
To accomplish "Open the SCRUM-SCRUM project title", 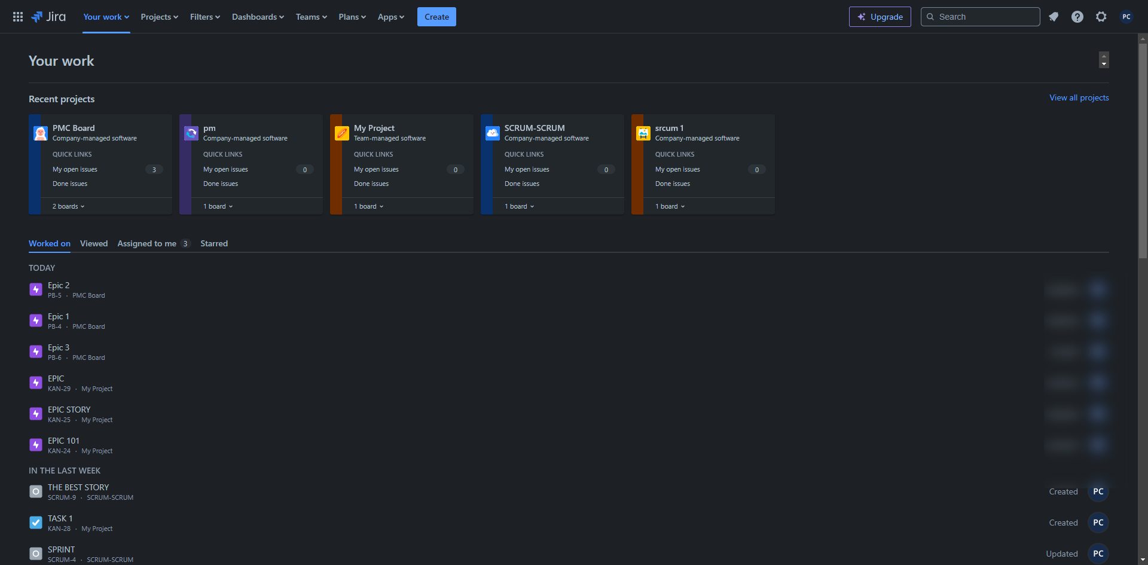I will coord(535,128).
